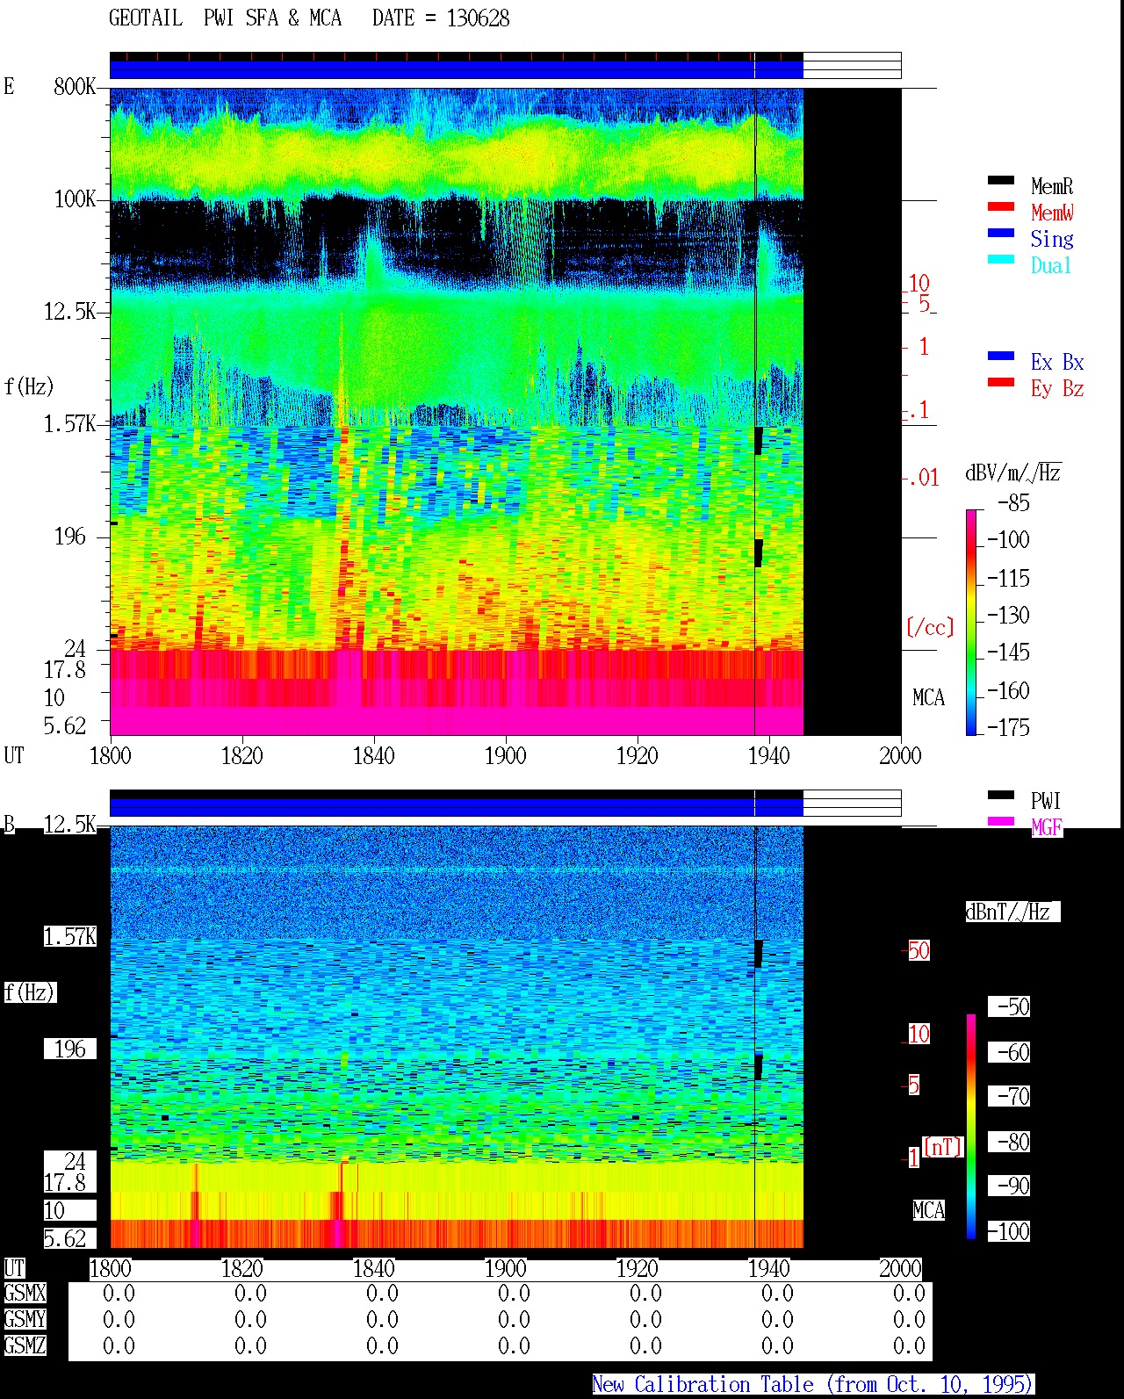Click the red [/cc] density unit label
1124x1399 pixels.
pyautogui.click(x=930, y=627)
